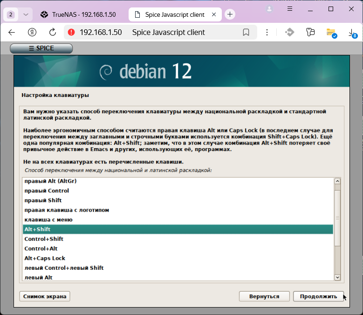Choose правая клавиша с логотипом option
363x315 pixels.
pos(178,210)
